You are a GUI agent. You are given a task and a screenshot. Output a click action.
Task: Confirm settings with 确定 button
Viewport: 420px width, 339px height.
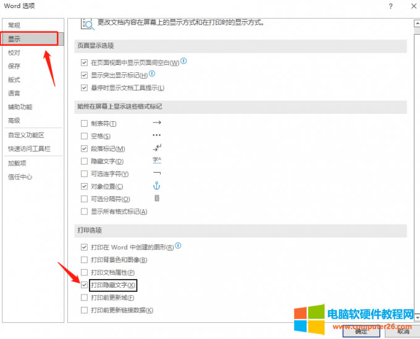[x=361, y=332]
